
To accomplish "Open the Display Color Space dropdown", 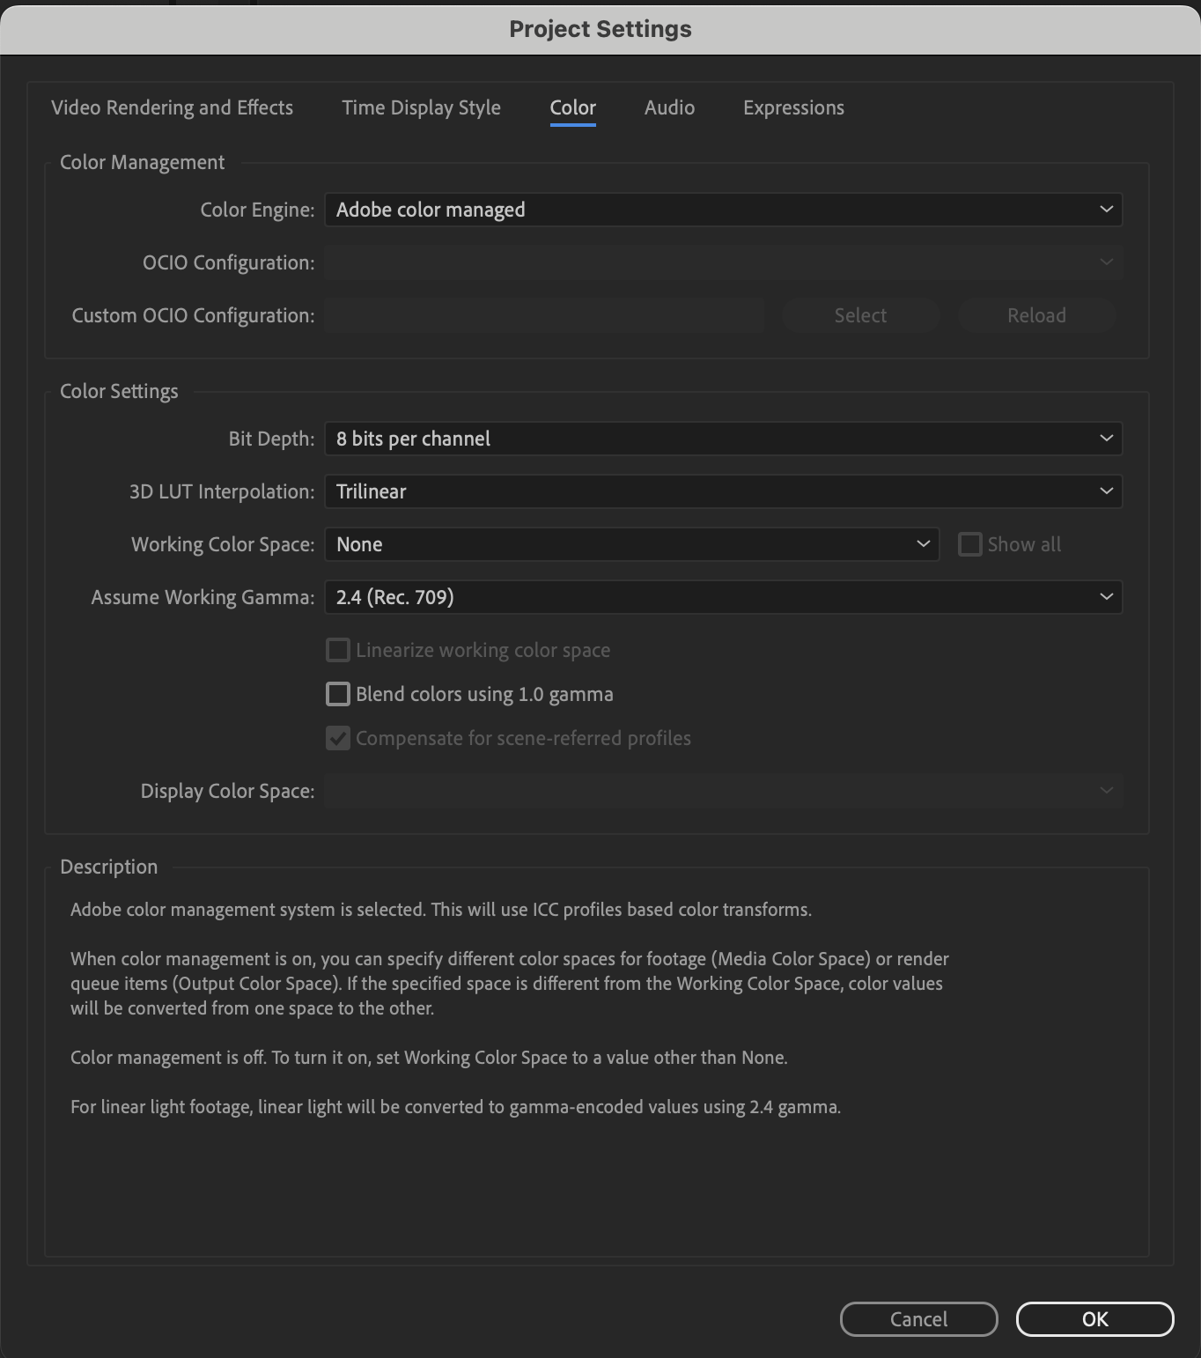I will click(x=724, y=791).
